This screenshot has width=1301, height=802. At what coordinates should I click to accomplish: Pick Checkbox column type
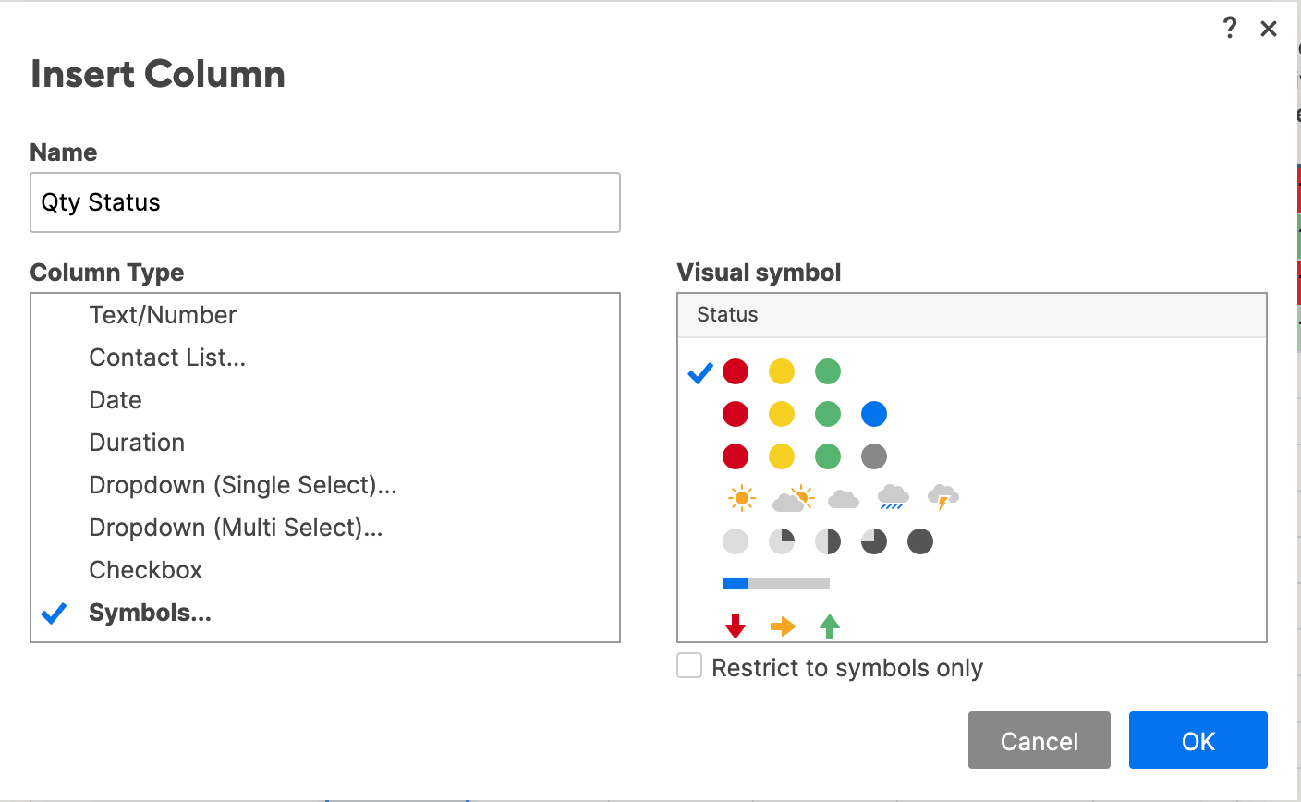coord(145,570)
